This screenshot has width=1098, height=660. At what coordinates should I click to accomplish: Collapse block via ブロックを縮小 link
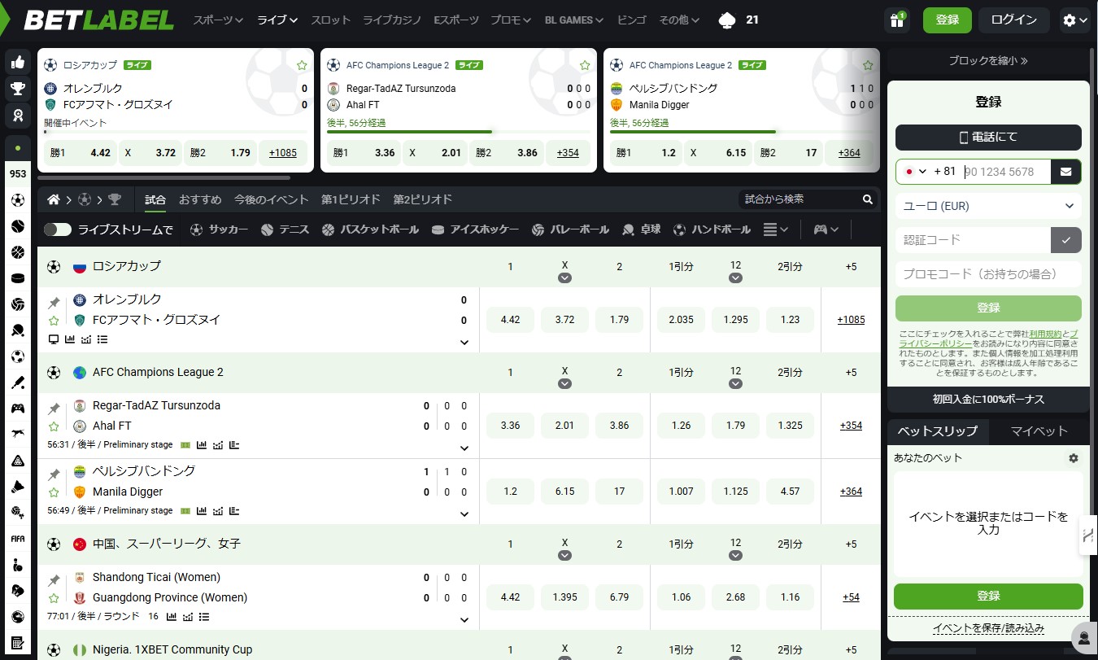988,60
